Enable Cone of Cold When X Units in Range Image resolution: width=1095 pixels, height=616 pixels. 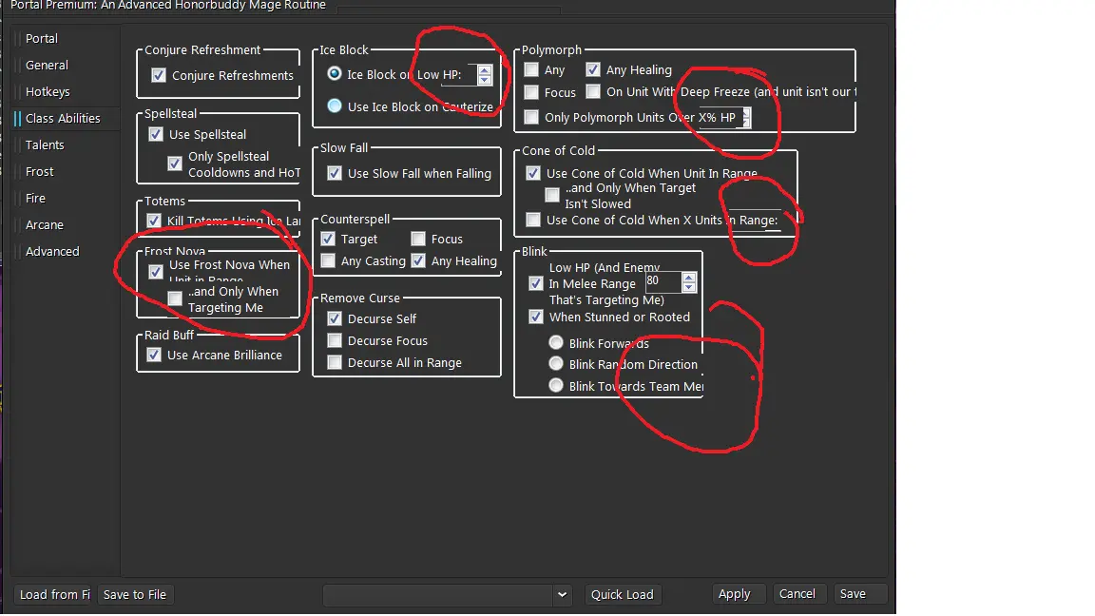(533, 220)
